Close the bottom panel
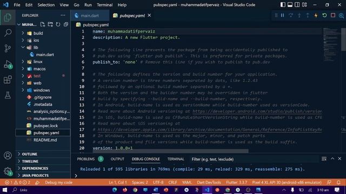 pos(340,159)
